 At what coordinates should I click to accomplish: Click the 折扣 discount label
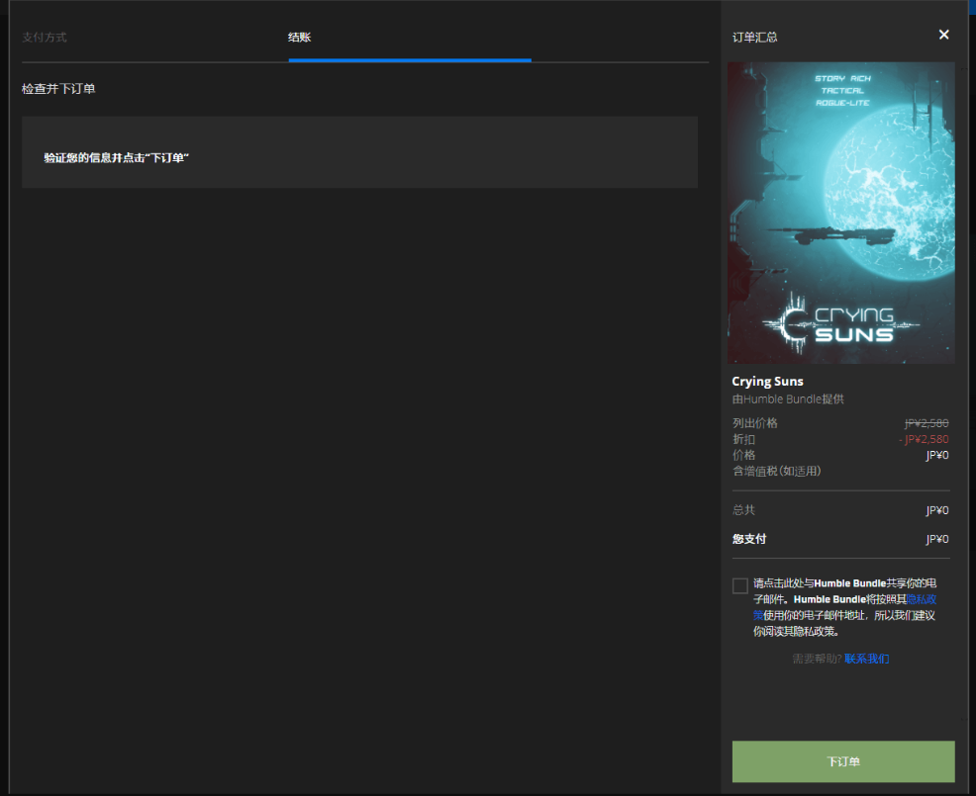pyautogui.click(x=743, y=439)
